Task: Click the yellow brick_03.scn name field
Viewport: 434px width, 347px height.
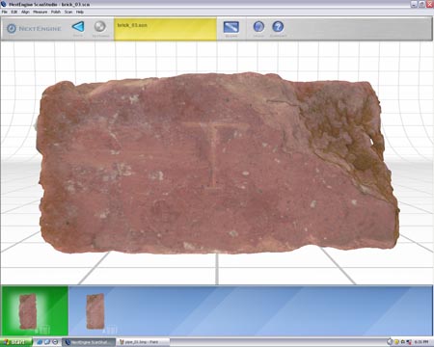Action: pos(165,29)
